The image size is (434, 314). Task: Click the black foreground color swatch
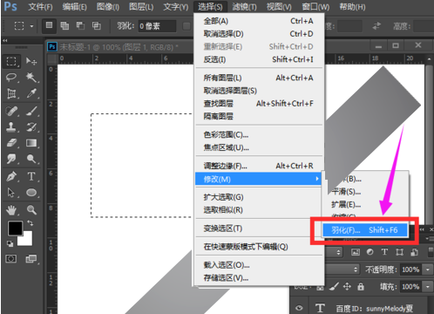[x=15, y=229]
